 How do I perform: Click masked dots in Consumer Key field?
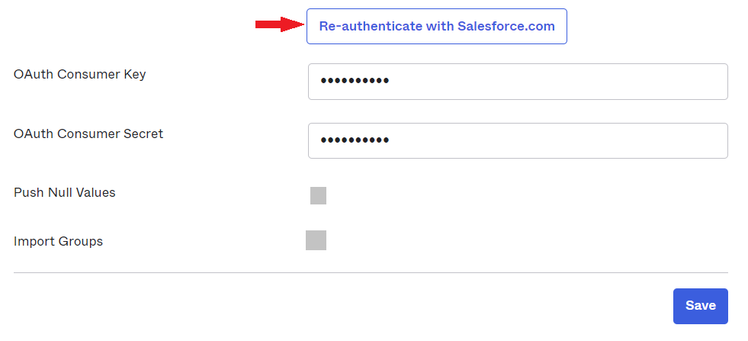355,81
